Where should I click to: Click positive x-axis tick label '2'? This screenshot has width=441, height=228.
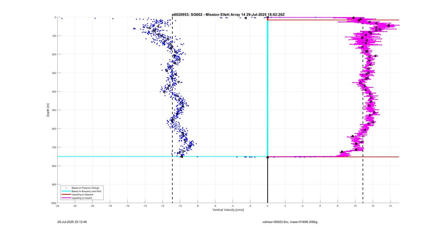(x=285, y=206)
